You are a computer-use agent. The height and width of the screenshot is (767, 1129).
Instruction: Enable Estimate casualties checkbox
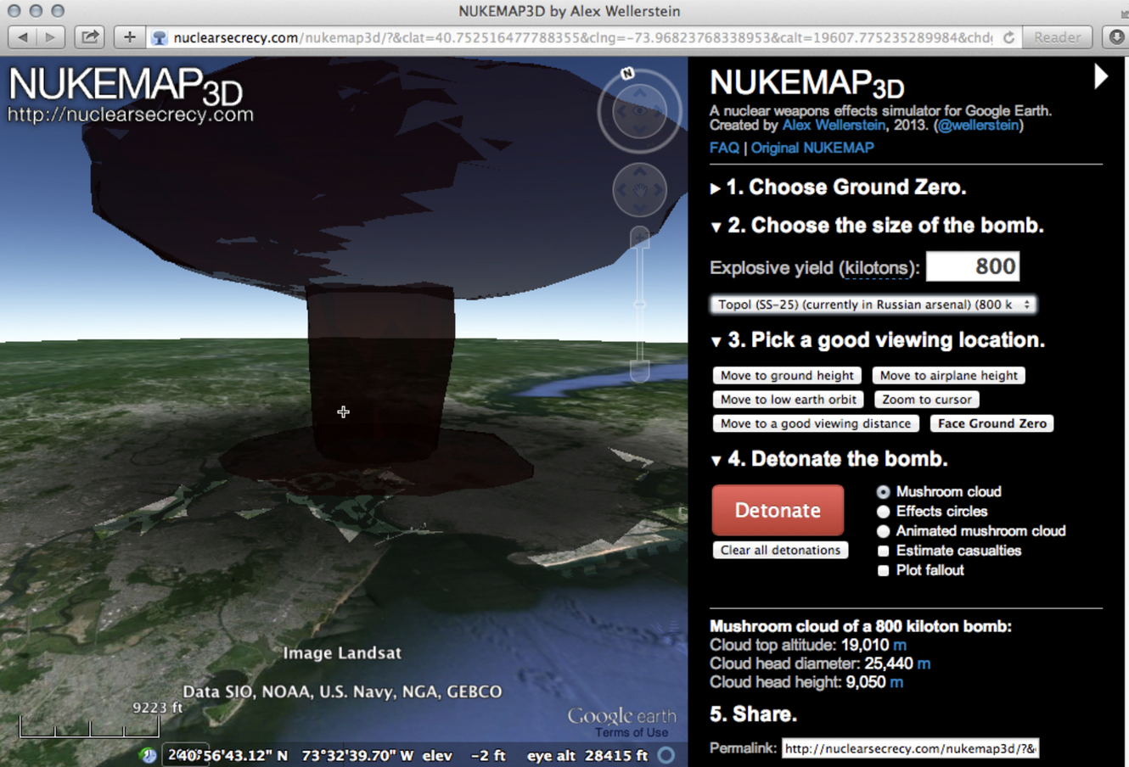(x=883, y=551)
